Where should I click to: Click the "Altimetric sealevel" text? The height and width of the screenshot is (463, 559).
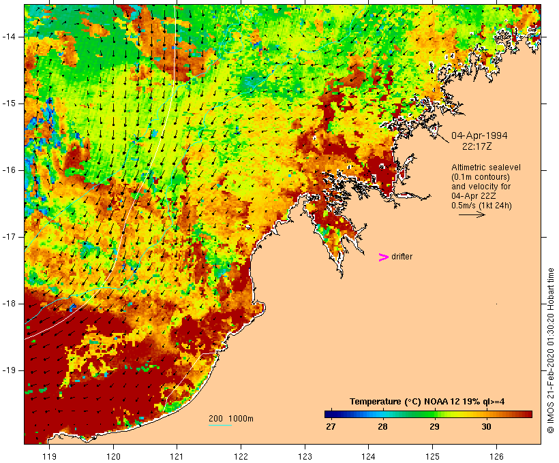(x=486, y=167)
